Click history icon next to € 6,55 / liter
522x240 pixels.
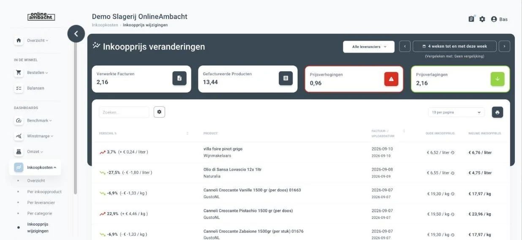coord(453,173)
